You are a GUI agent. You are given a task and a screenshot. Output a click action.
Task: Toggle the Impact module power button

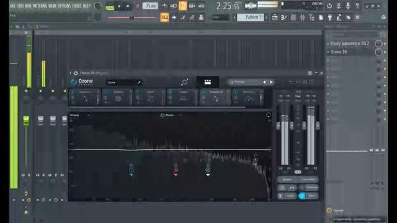(x=138, y=92)
